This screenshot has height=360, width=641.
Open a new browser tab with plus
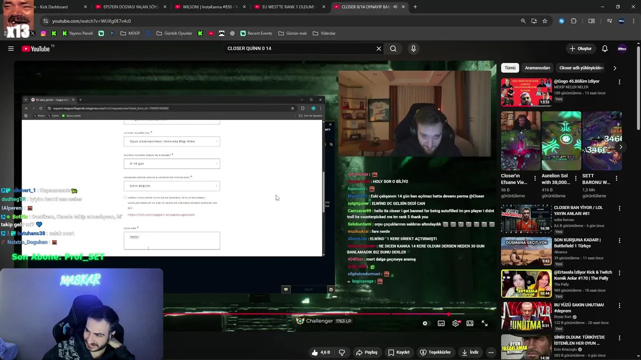[x=415, y=7]
